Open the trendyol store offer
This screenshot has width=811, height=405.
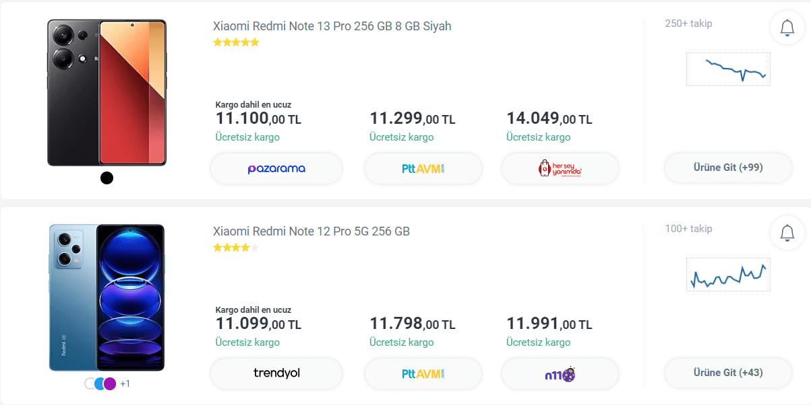(276, 373)
